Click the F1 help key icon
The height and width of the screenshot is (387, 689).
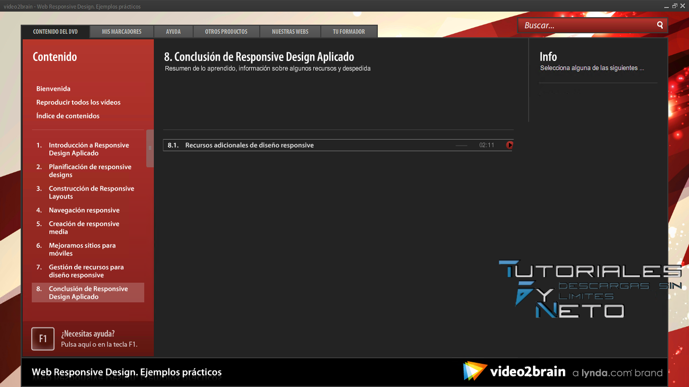[x=43, y=339]
